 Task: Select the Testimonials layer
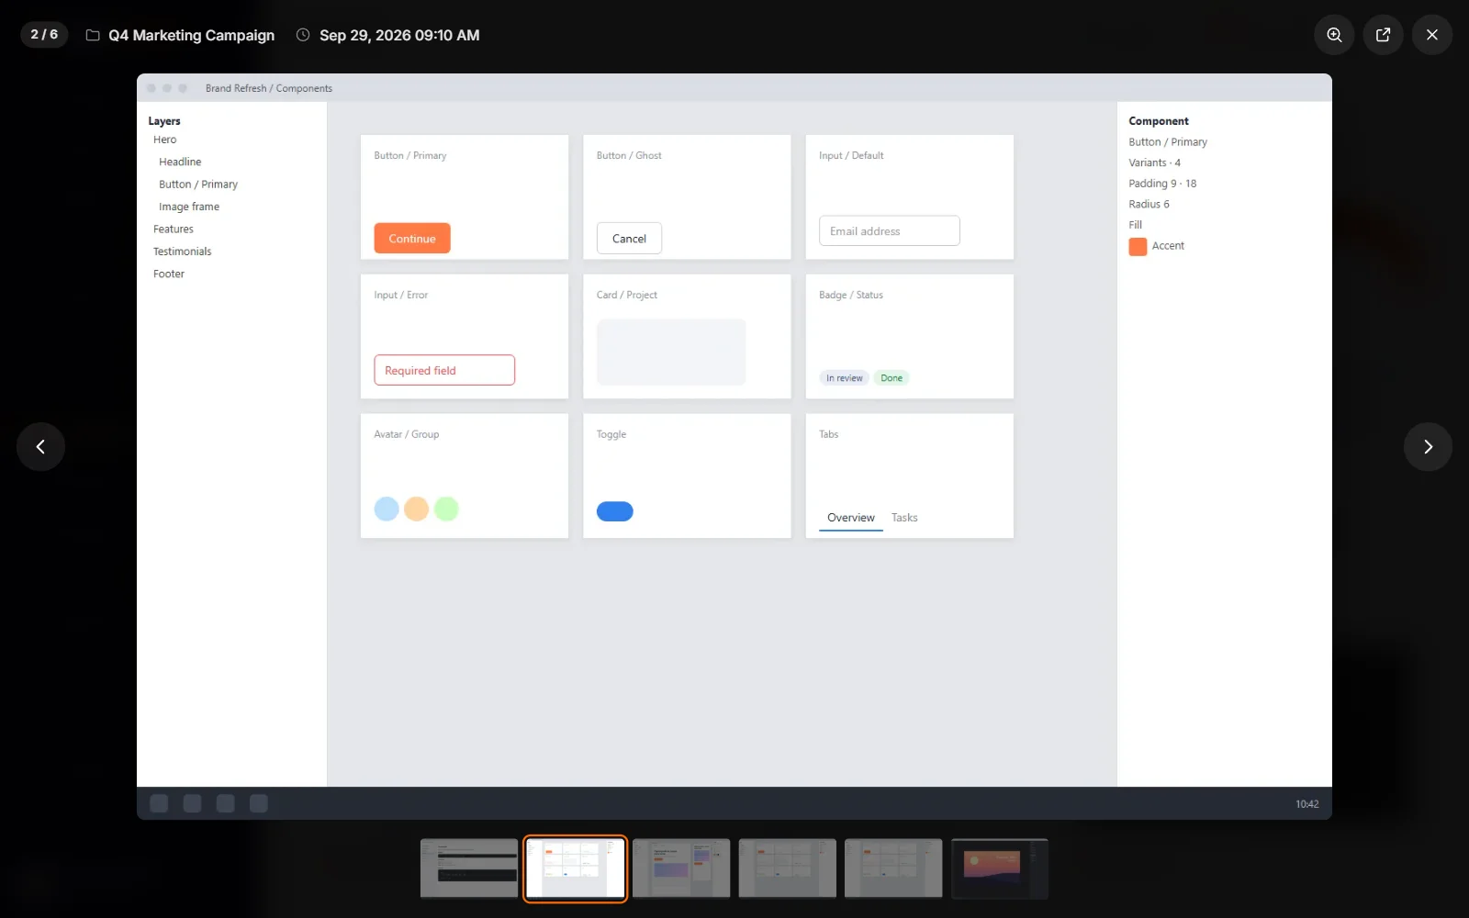(x=183, y=252)
